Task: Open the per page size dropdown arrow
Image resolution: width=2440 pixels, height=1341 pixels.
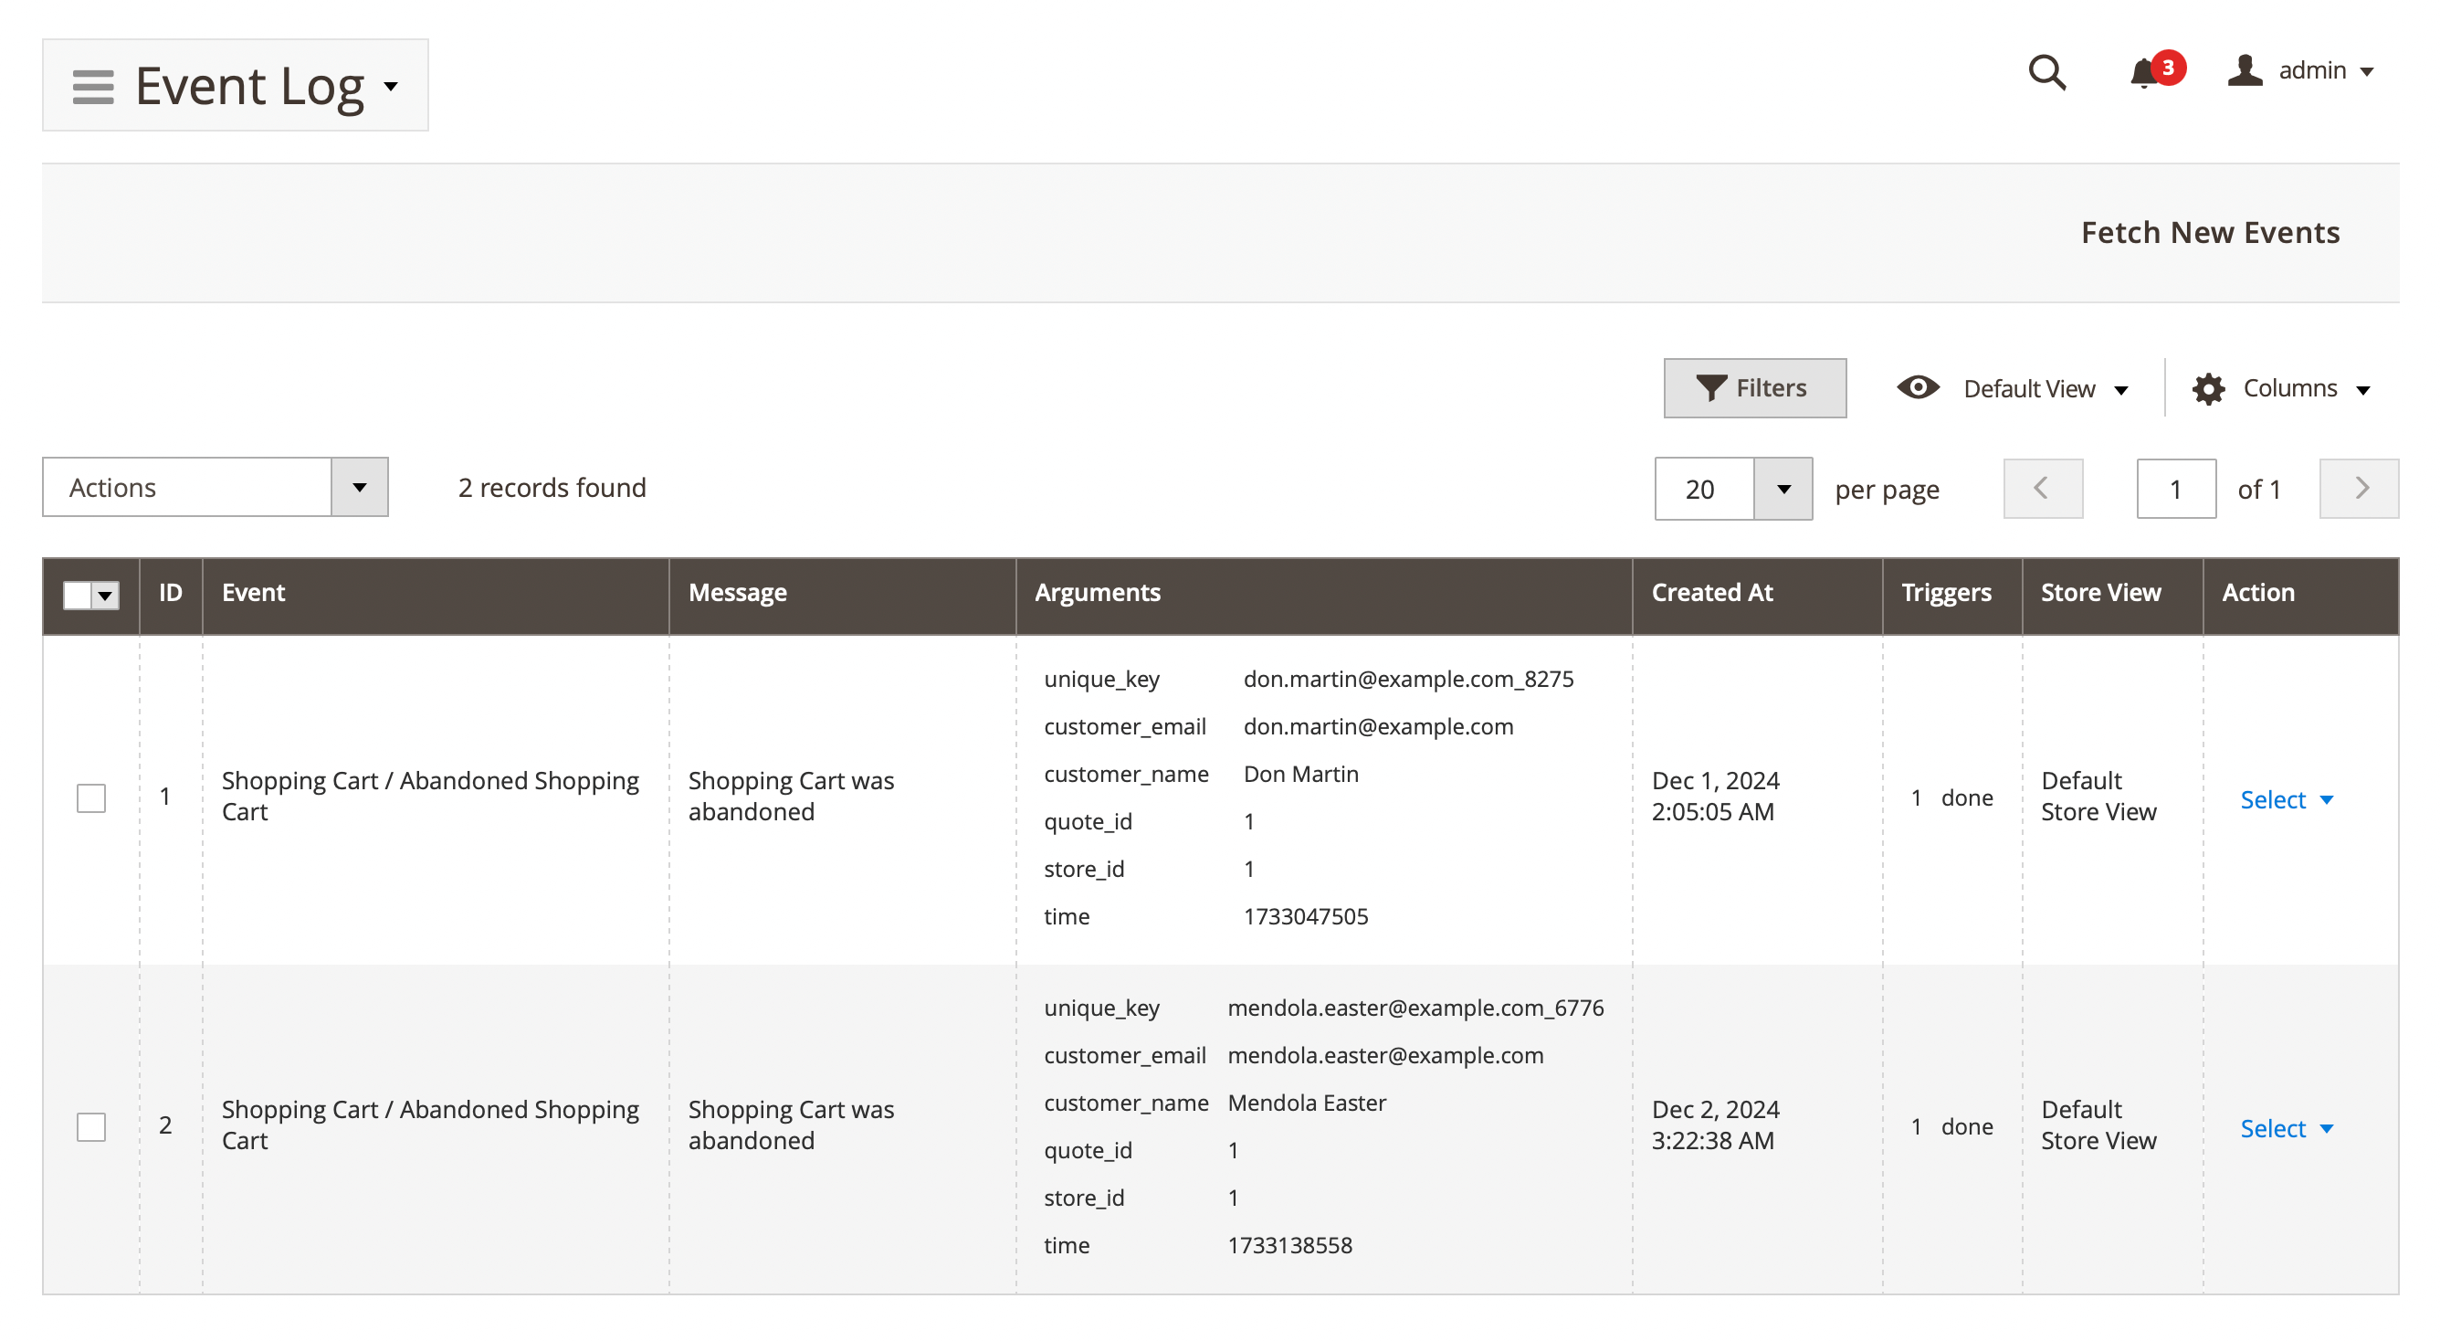Action: 1783,489
